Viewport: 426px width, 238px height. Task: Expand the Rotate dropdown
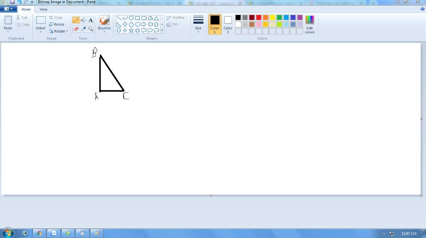coord(67,31)
